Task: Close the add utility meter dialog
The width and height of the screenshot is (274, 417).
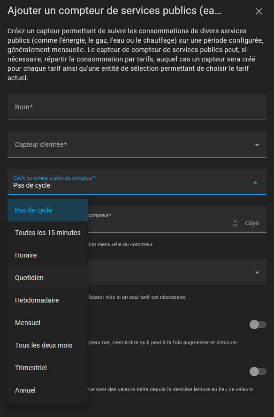Action: [x=259, y=11]
